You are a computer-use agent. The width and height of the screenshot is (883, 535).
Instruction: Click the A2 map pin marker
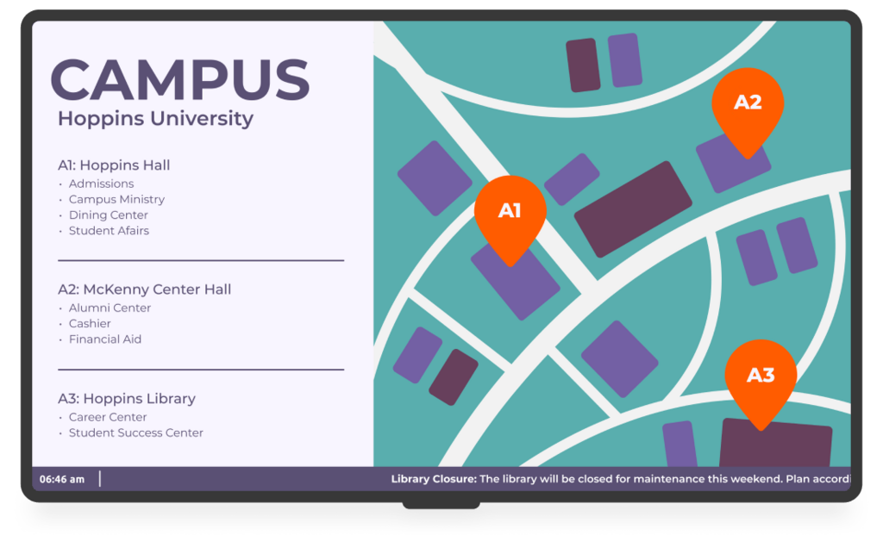(748, 104)
